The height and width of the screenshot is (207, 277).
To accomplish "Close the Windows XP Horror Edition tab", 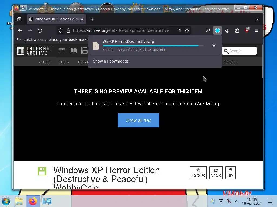I will (x=82, y=19).
